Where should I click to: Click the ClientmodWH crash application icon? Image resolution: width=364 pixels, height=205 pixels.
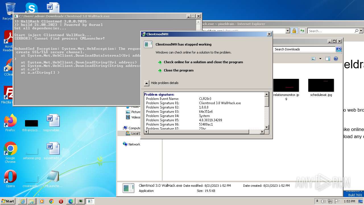pyautogui.click(x=148, y=44)
